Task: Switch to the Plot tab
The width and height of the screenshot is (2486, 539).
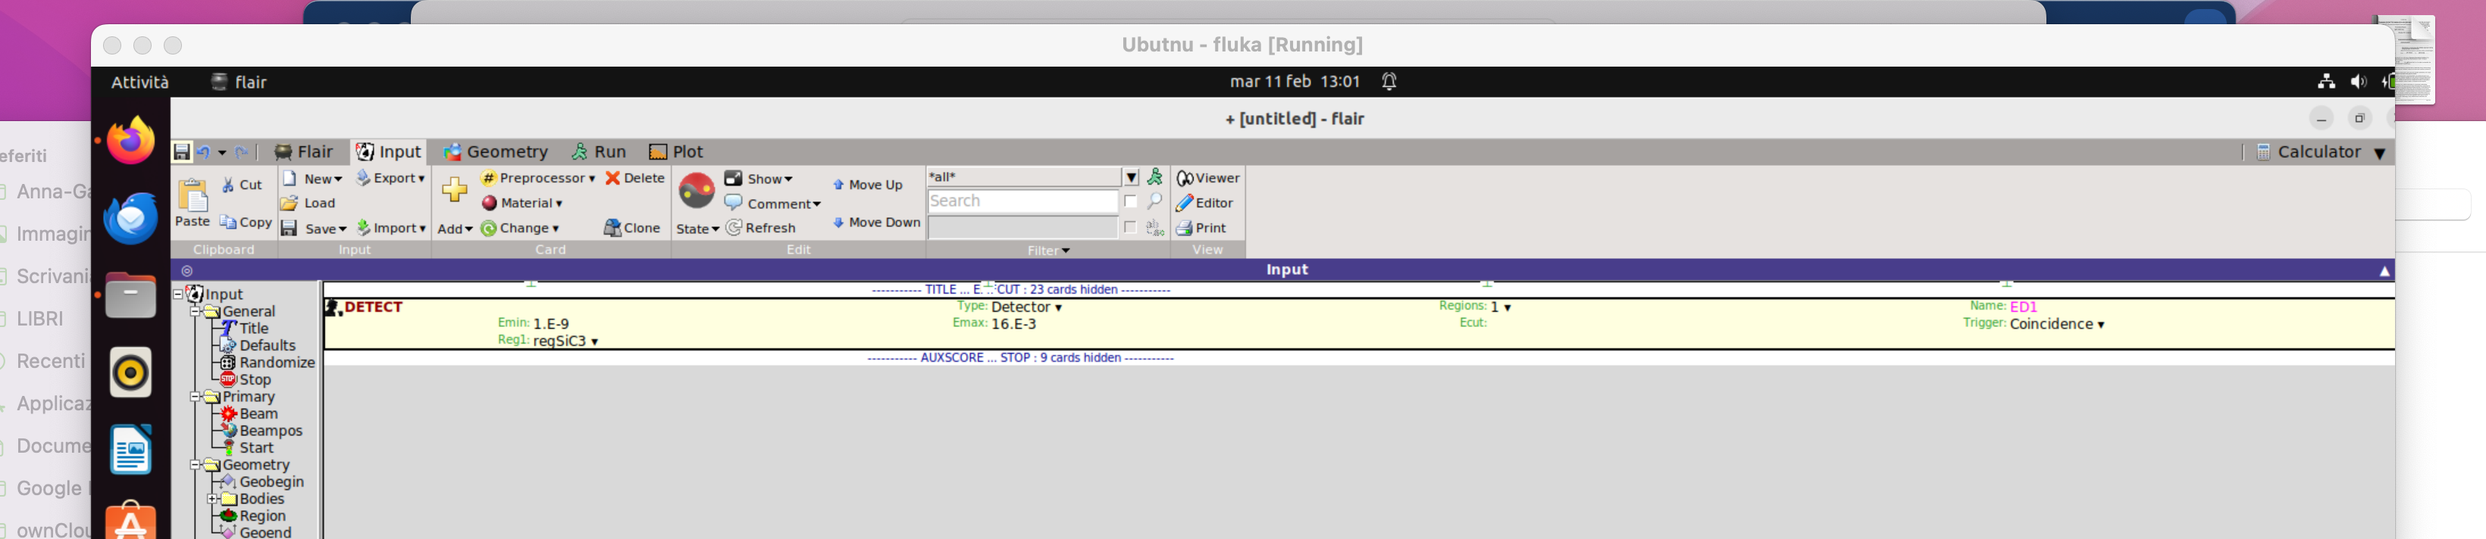Action: click(x=677, y=151)
